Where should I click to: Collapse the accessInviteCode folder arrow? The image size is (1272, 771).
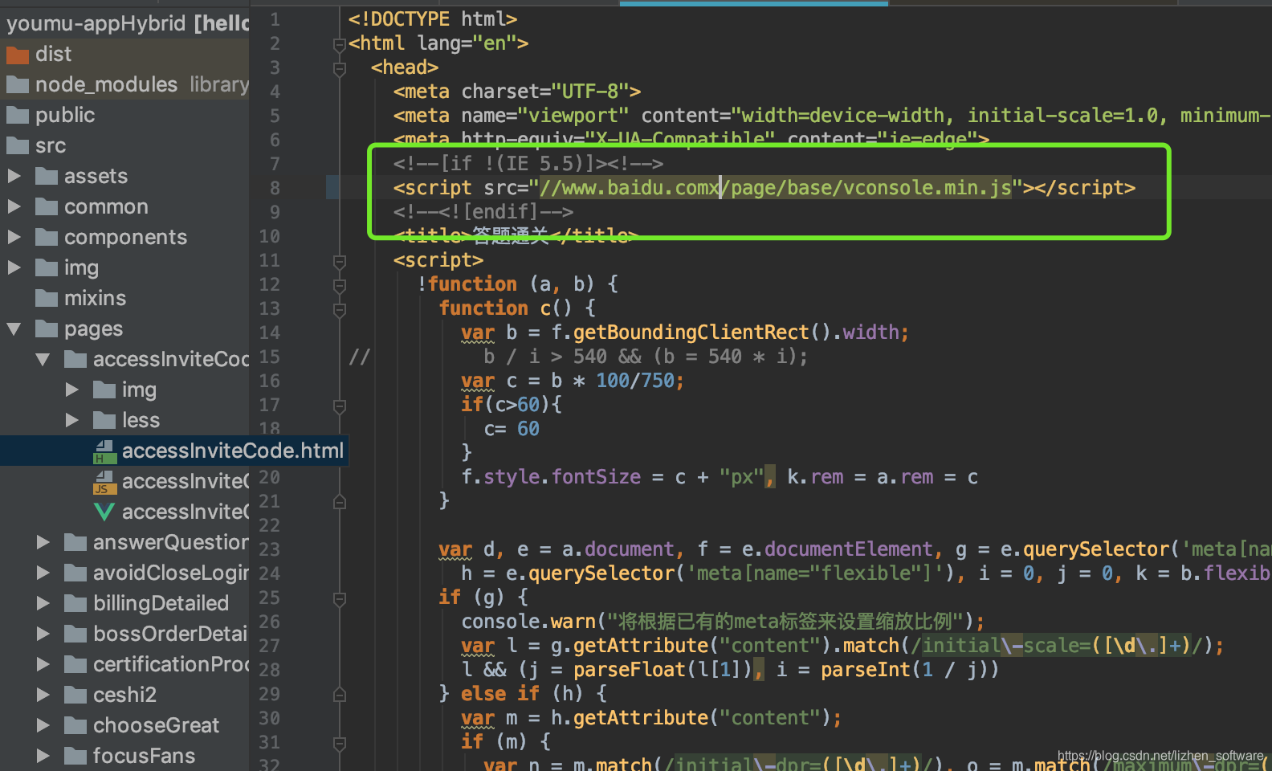click(43, 360)
